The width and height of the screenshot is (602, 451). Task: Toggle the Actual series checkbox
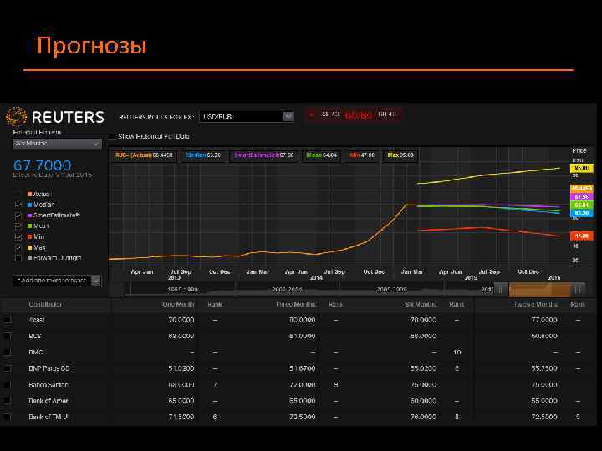(18, 195)
